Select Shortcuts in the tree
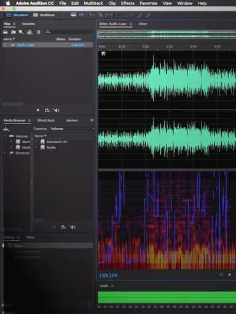 pyautogui.click(x=22, y=153)
